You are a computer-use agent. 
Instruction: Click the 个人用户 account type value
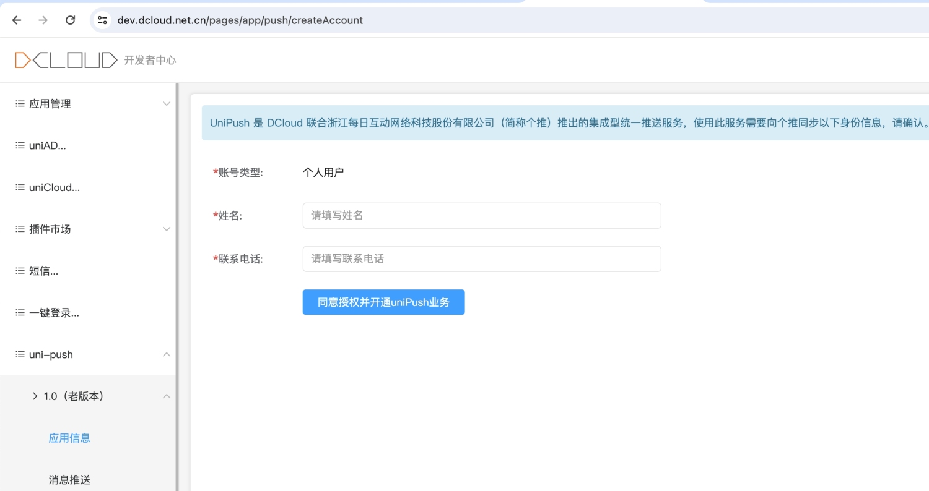pos(323,173)
